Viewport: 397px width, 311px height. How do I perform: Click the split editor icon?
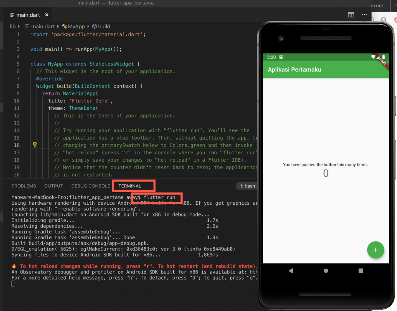coord(351,15)
